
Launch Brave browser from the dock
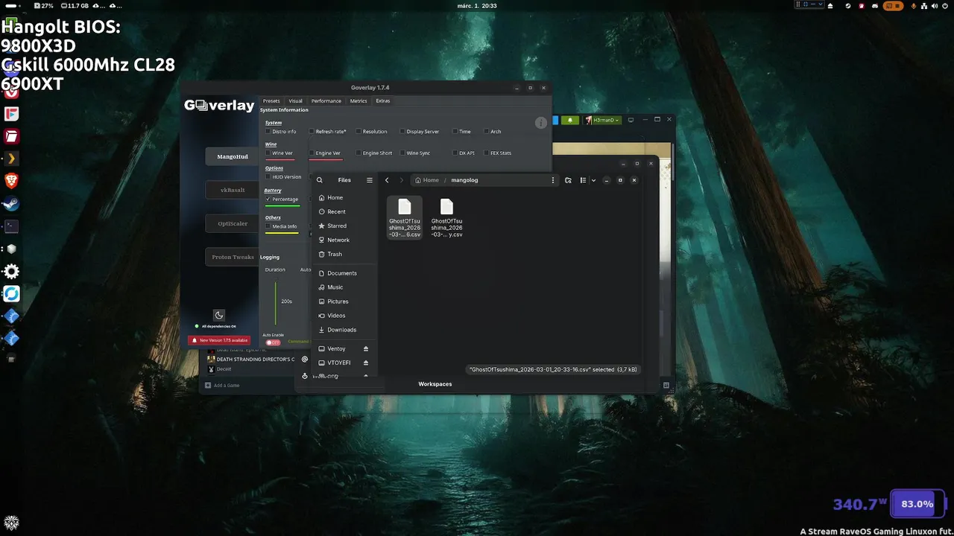tap(11, 181)
